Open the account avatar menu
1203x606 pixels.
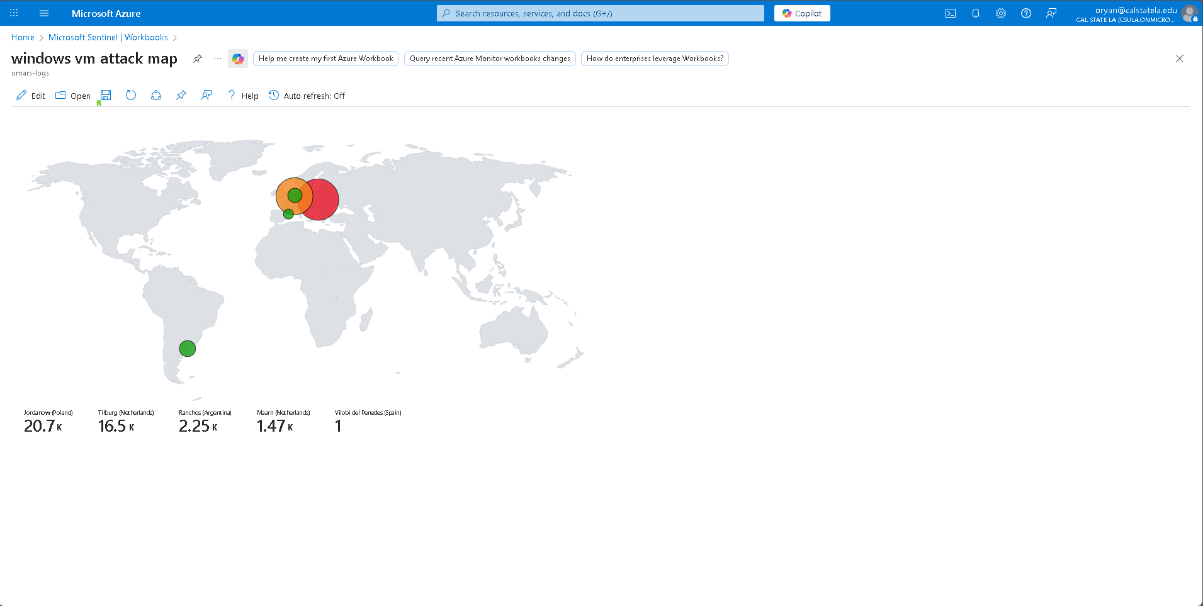coord(1189,13)
